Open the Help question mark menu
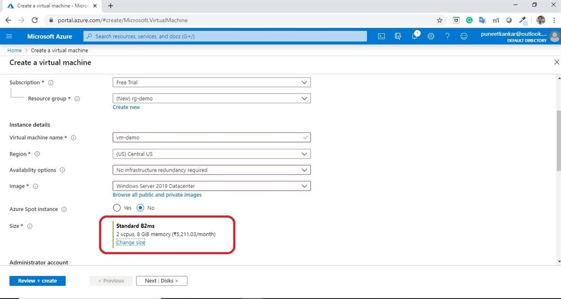The height and width of the screenshot is (299, 561). (x=447, y=37)
